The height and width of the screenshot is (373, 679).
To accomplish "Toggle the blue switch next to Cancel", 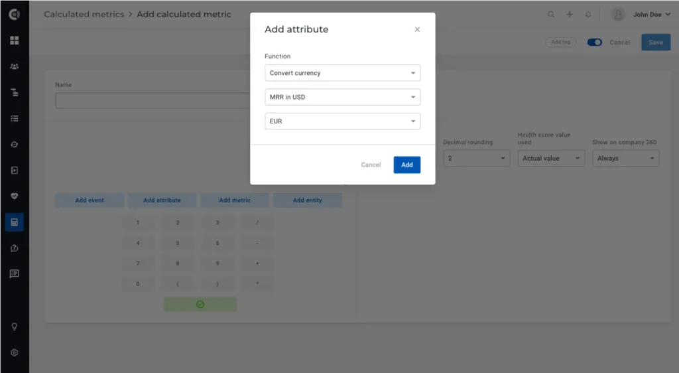I will (595, 42).
